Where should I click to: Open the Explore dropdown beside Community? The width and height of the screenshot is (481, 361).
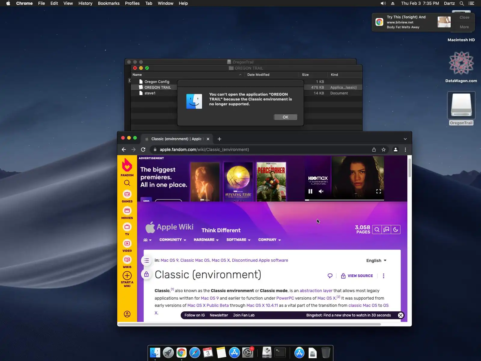tap(147, 240)
